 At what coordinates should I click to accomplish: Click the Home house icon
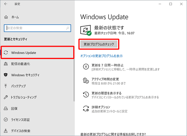(x=6, y=17)
